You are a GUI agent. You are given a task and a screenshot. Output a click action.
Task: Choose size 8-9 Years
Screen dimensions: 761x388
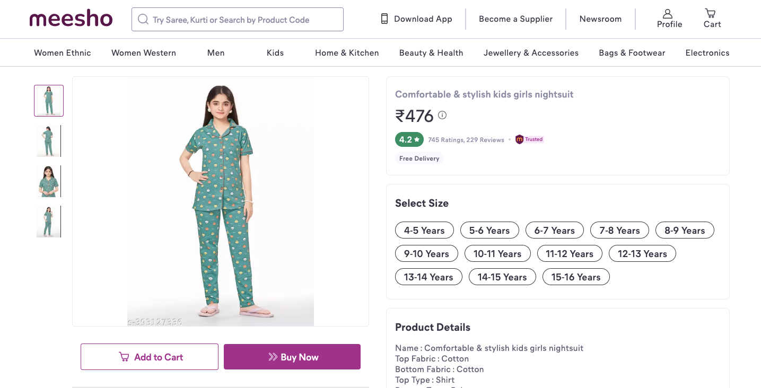[x=685, y=231]
